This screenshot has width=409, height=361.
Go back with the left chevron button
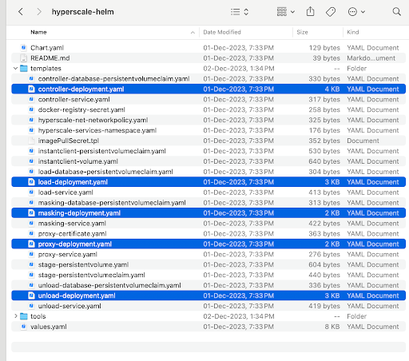click(x=21, y=12)
